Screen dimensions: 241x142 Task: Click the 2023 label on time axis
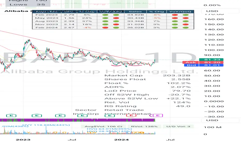pyautogui.click(x=23, y=139)
